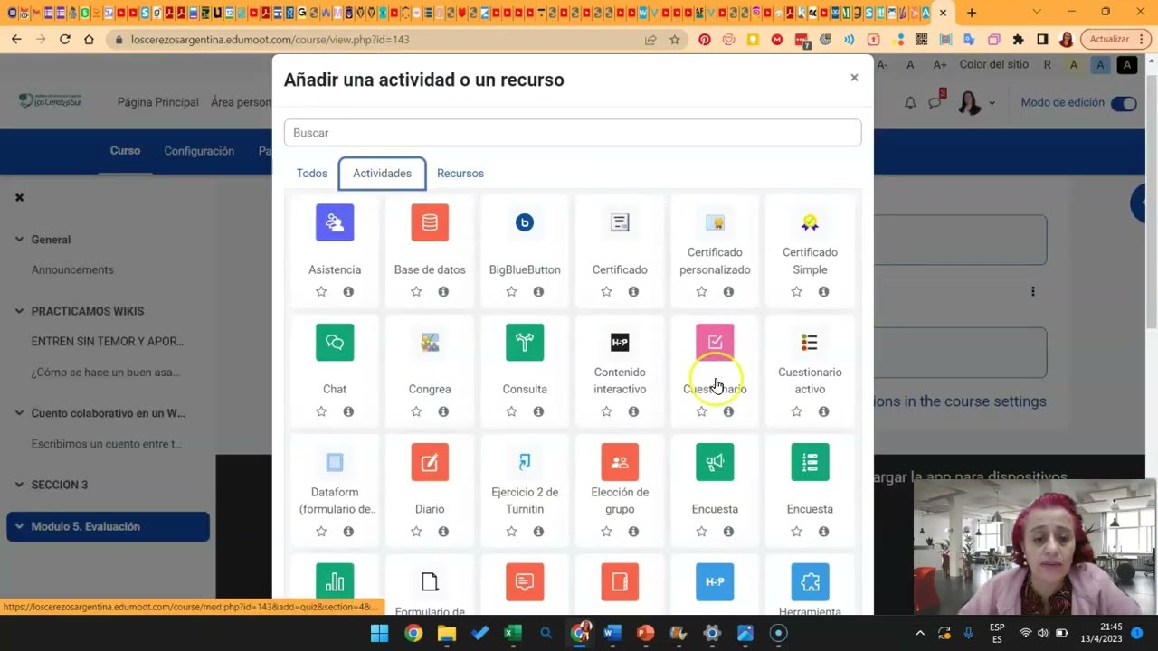Select the Dataform activity icon
The image size is (1158, 651).
(335, 462)
